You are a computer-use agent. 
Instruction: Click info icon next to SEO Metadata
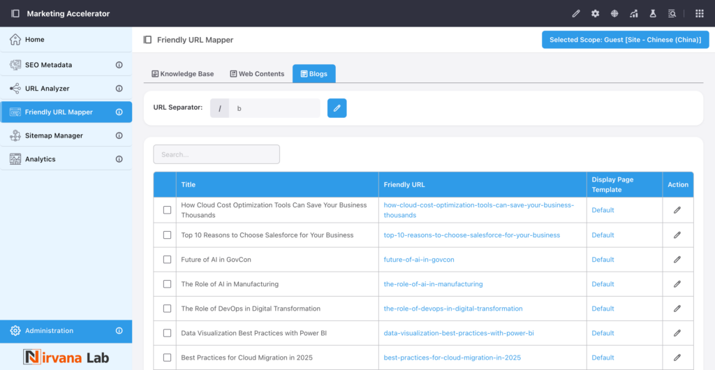point(119,65)
